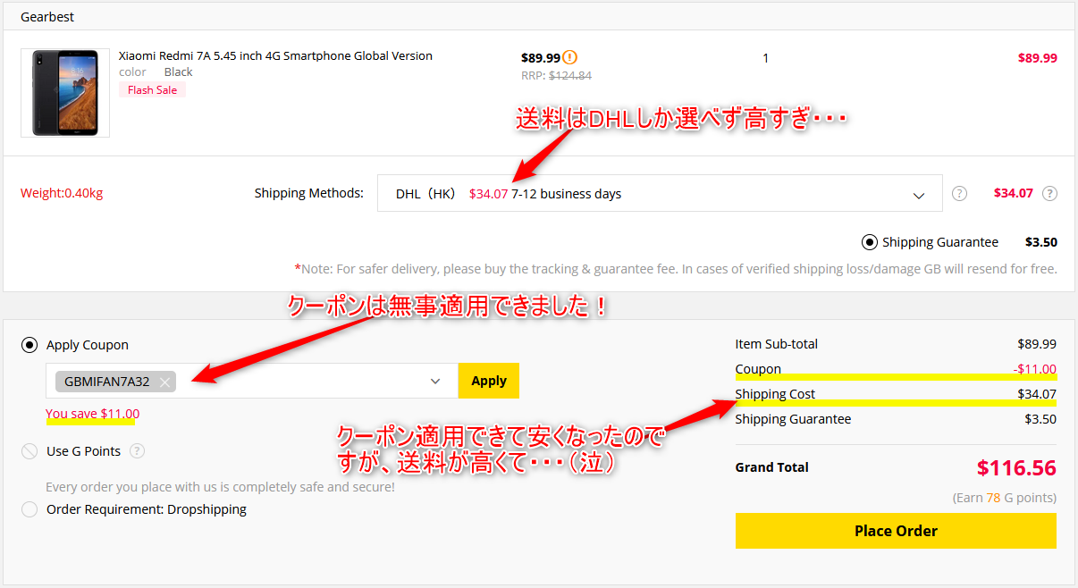
Task: Click the 'Earn 78 G points' text
Action: click(1005, 498)
